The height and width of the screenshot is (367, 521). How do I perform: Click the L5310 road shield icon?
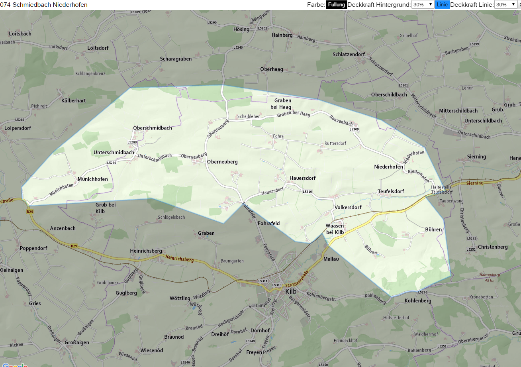click(x=307, y=192)
